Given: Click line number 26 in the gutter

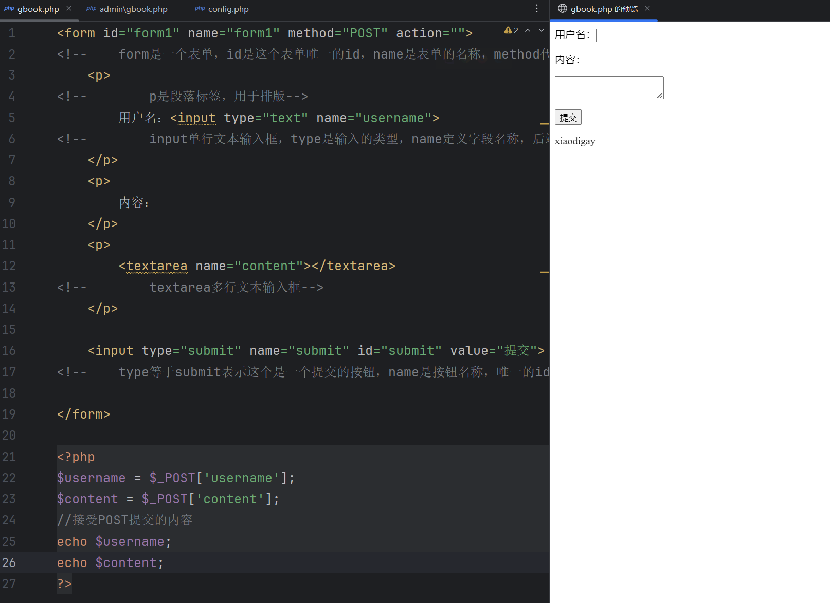Looking at the screenshot, I should tap(9, 562).
